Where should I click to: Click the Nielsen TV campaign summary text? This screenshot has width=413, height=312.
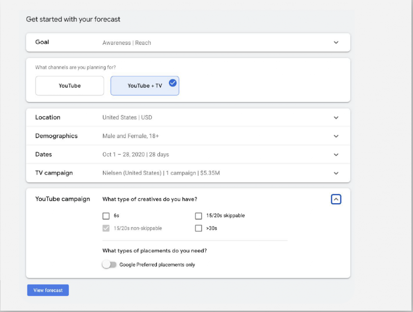[161, 173]
